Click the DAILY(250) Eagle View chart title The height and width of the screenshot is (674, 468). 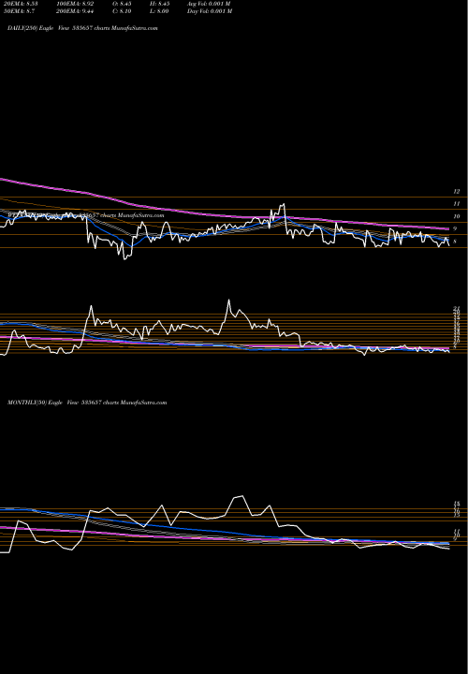tap(82, 28)
